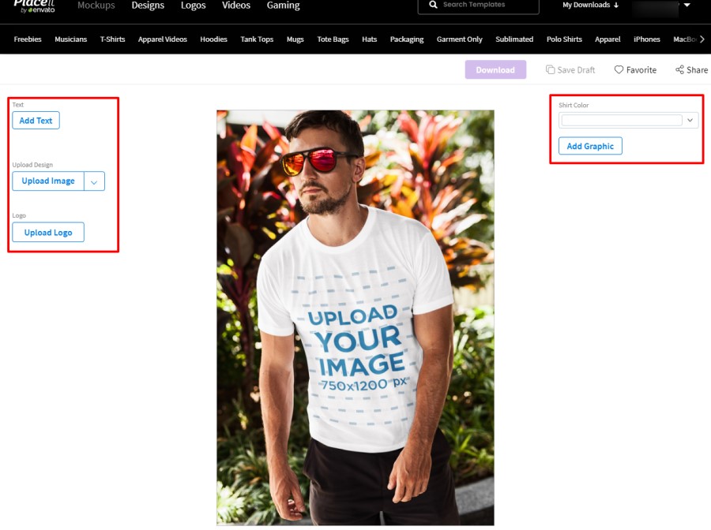Click the Share icon
Image resolution: width=711 pixels, height=530 pixels.
pos(679,69)
